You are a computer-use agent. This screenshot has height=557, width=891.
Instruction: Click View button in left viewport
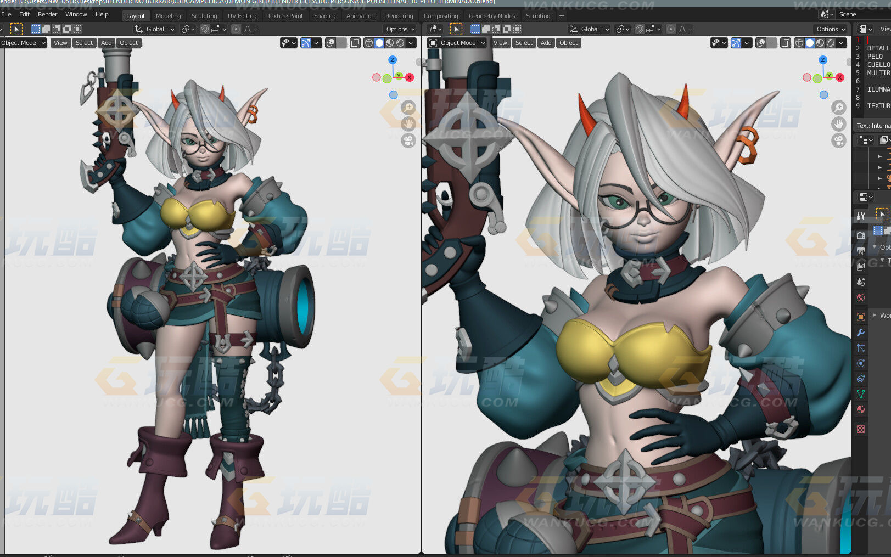coord(60,43)
